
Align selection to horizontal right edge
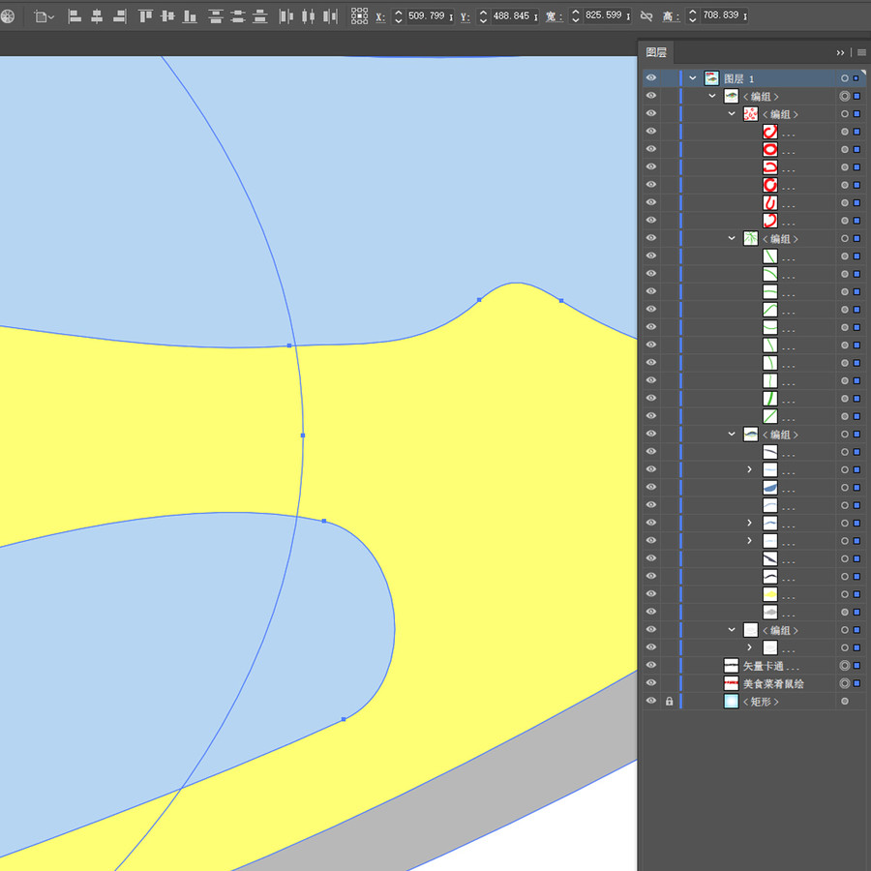point(119,16)
